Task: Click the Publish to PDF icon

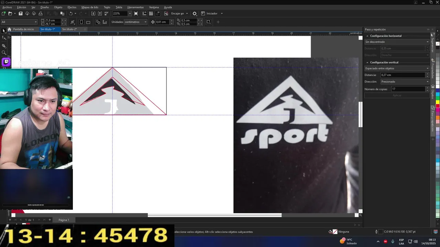Action: pos(106,13)
